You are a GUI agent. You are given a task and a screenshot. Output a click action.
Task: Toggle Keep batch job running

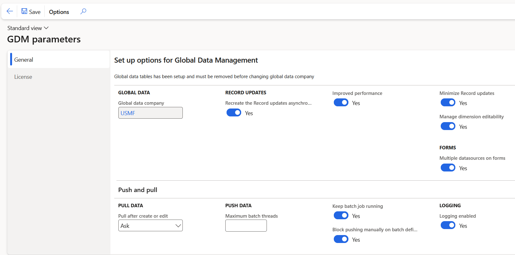click(341, 215)
